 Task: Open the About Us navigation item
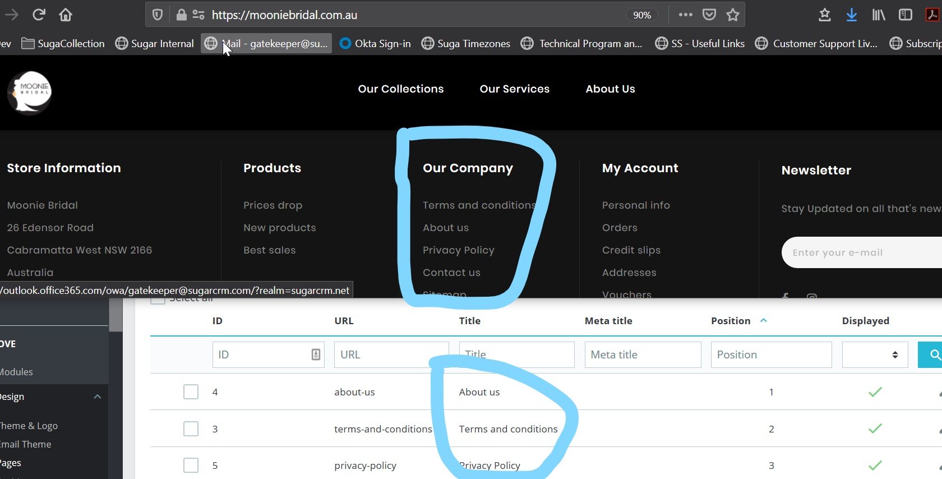pyautogui.click(x=610, y=89)
